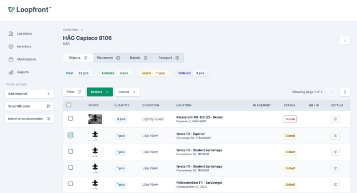This screenshot has width=357, height=193.
Task: Click the Marketplace basket icon
Action: point(11,60)
